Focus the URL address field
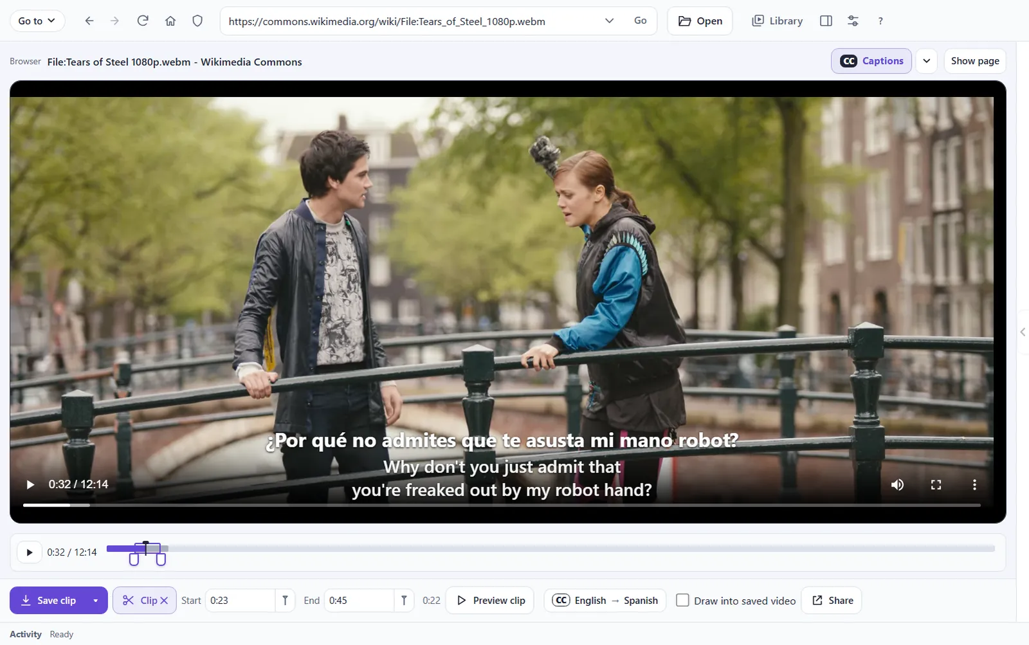Image resolution: width=1029 pixels, height=645 pixels. tap(412, 21)
